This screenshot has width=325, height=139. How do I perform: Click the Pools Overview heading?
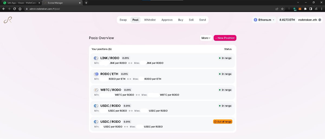(x=101, y=38)
